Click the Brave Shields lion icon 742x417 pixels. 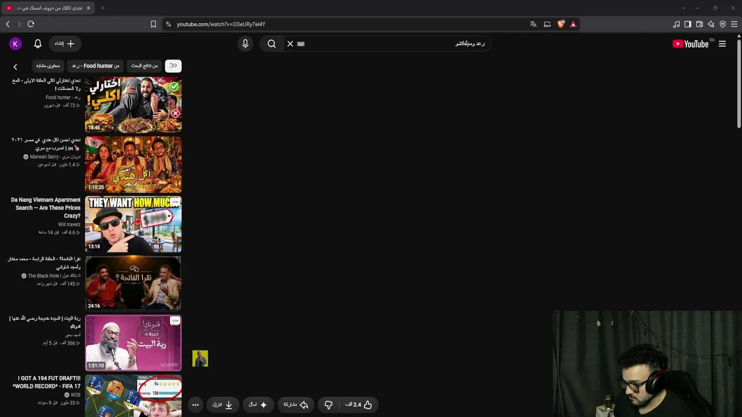561,24
